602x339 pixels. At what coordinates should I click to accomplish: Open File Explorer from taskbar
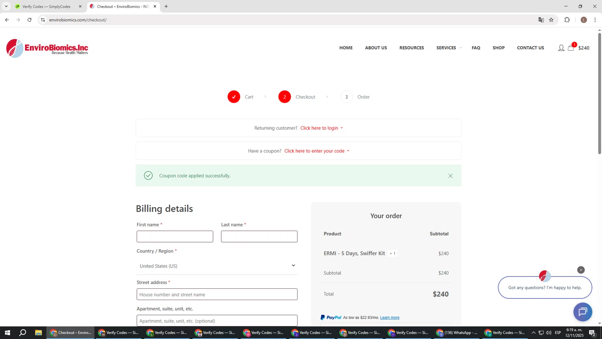[x=39, y=333]
